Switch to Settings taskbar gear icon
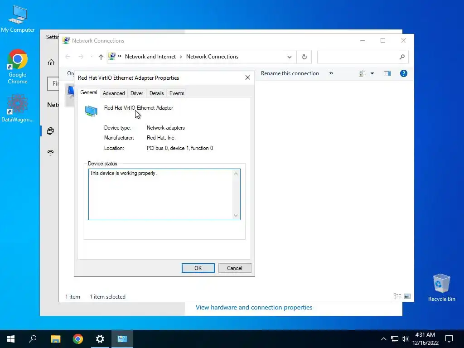The image size is (464, 348). click(100, 339)
